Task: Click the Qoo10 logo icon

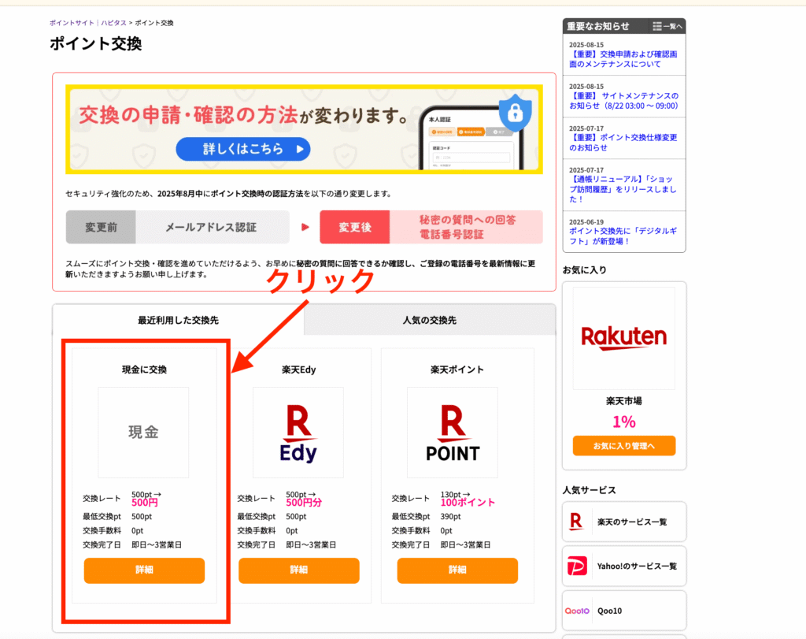Action: [577, 611]
